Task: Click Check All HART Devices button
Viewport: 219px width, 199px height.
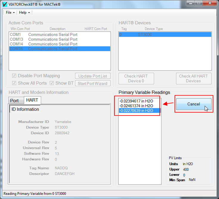Action: point(194,78)
